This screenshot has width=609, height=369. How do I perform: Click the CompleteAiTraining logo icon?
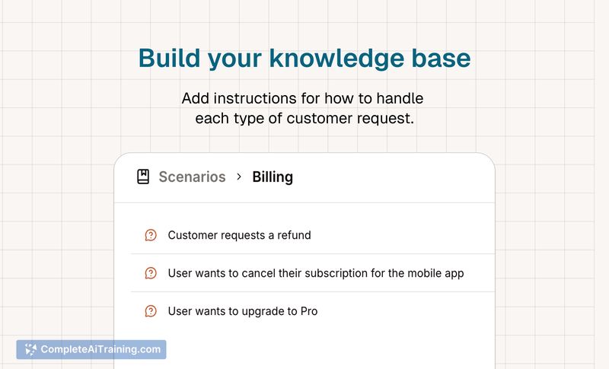[x=30, y=349]
